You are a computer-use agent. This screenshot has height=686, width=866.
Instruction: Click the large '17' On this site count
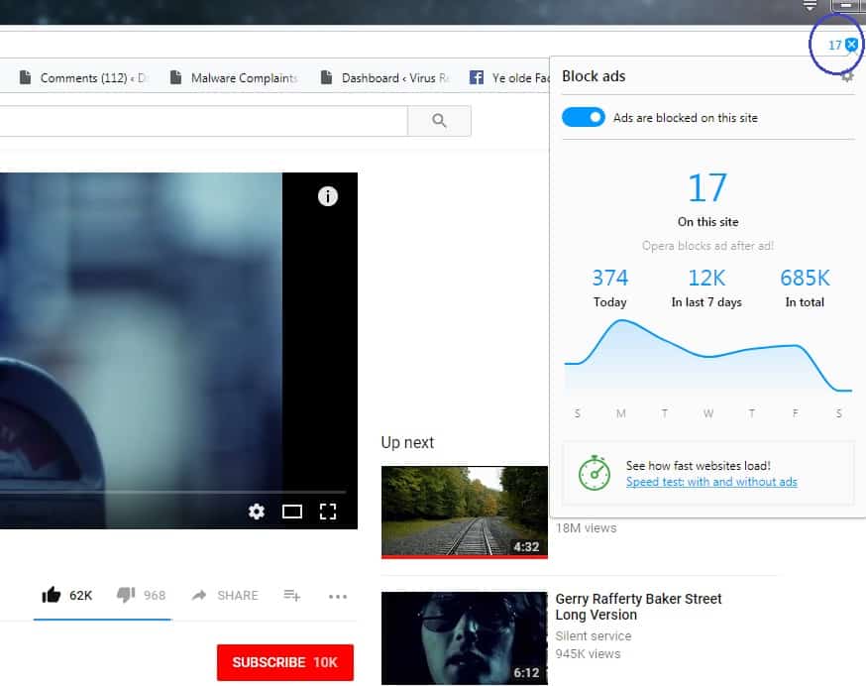pos(707,188)
